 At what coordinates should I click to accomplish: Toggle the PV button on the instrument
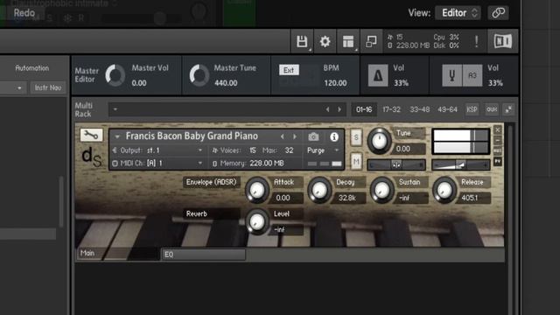pyautogui.click(x=498, y=161)
